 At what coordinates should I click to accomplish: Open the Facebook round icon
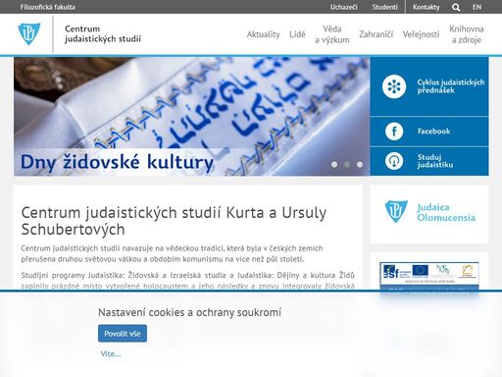pos(394,132)
